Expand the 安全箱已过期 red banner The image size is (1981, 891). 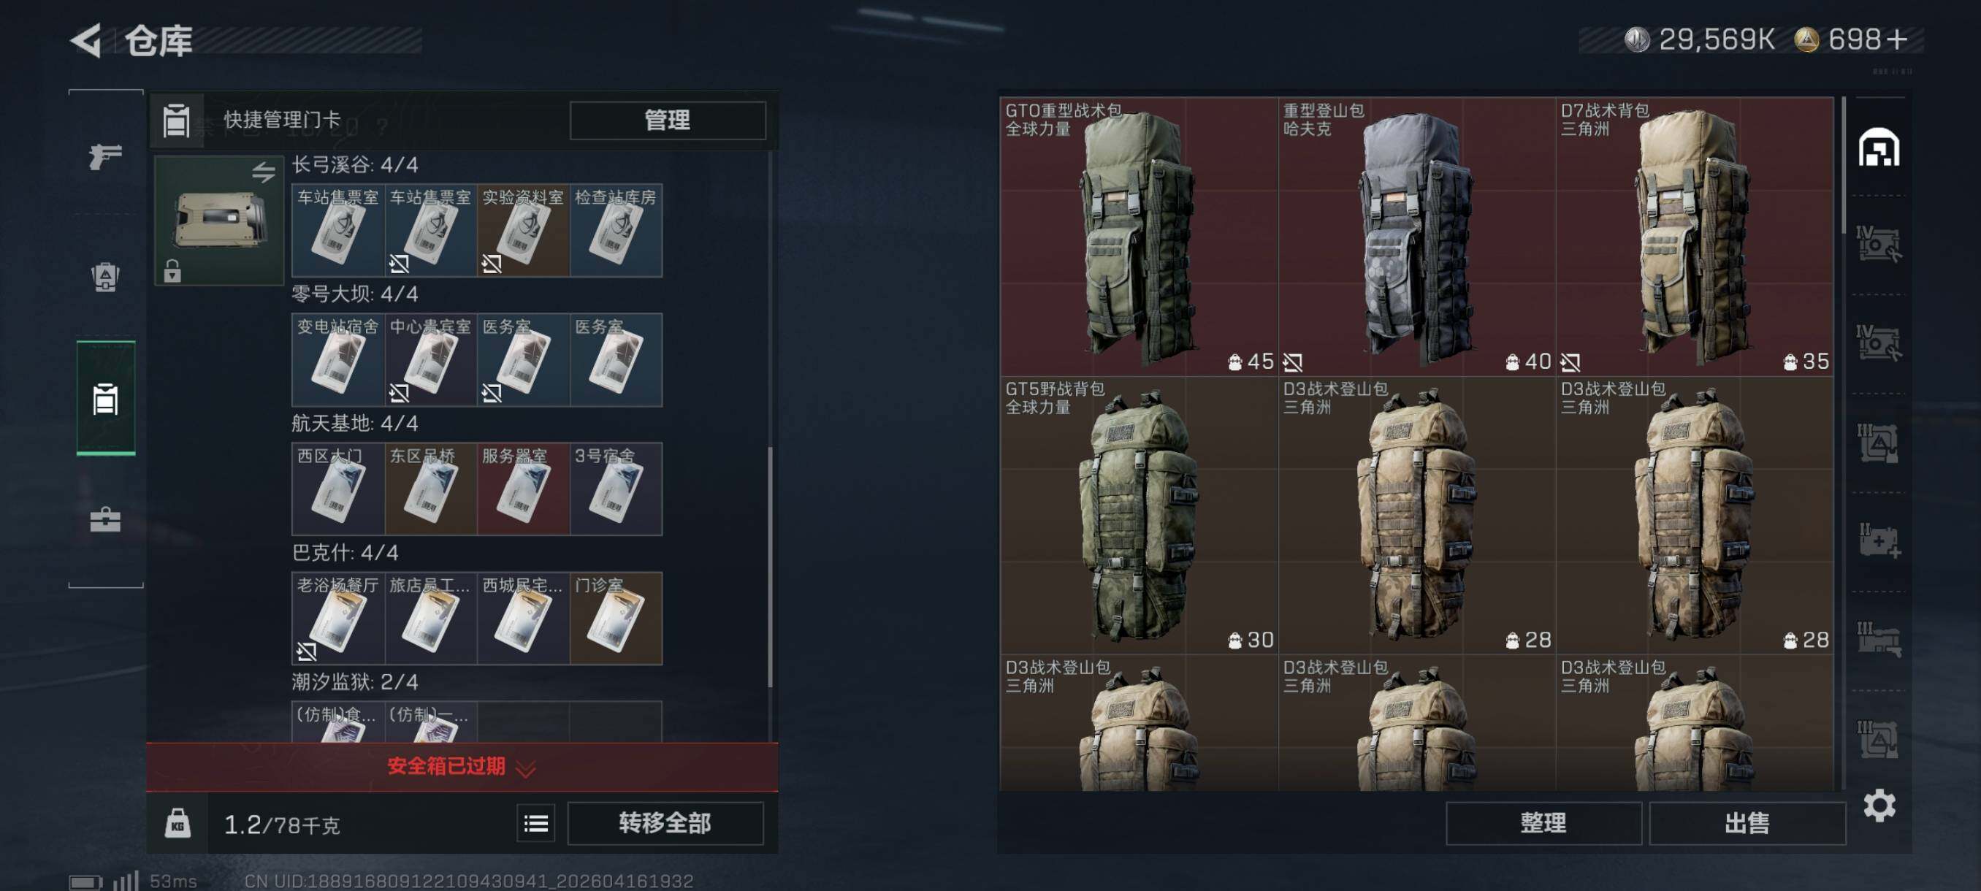pos(462,766)
